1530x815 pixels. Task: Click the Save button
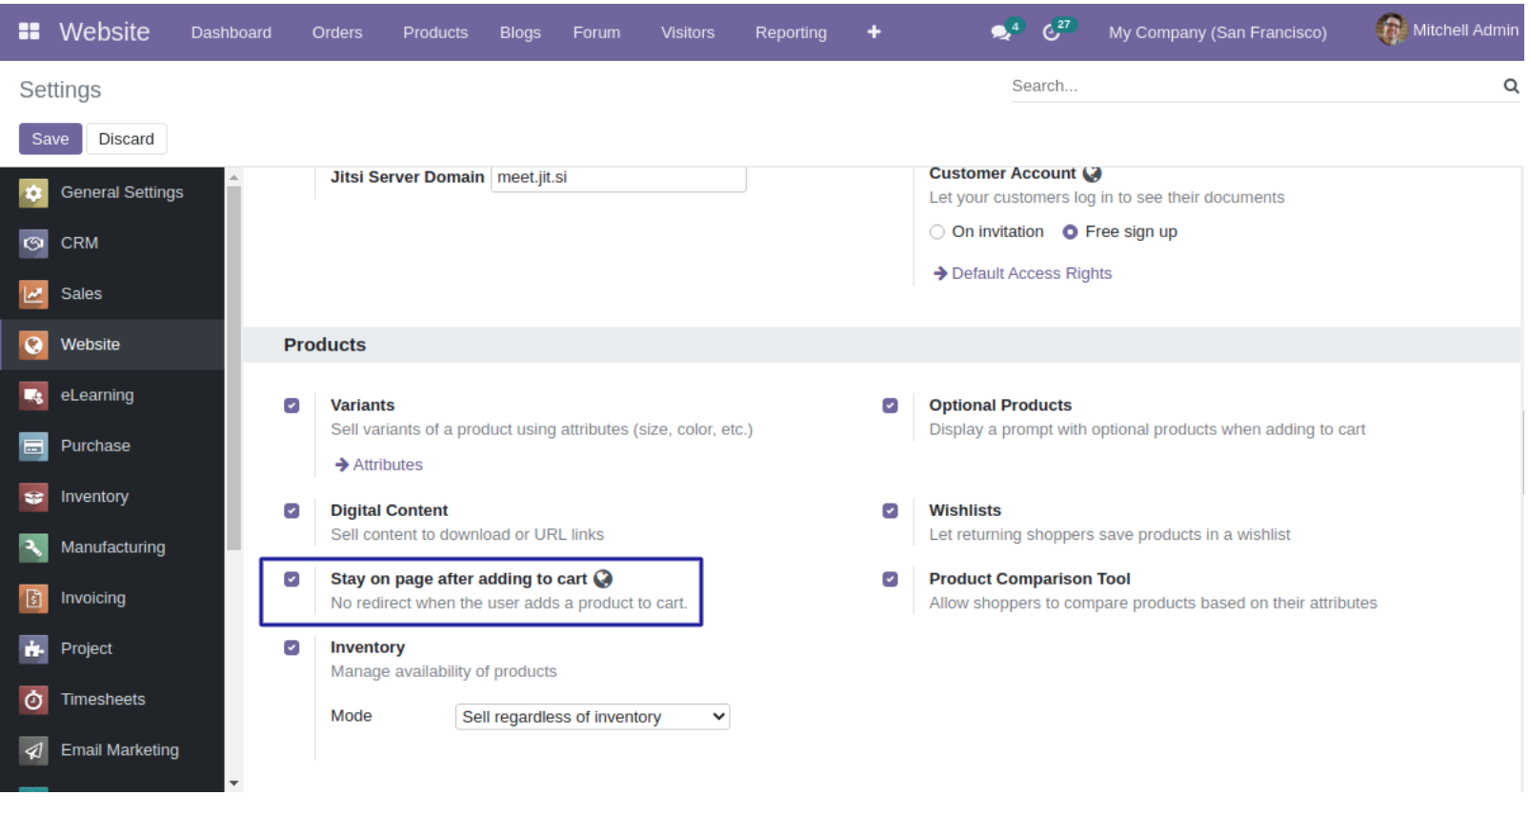click(x=50, y=139)
